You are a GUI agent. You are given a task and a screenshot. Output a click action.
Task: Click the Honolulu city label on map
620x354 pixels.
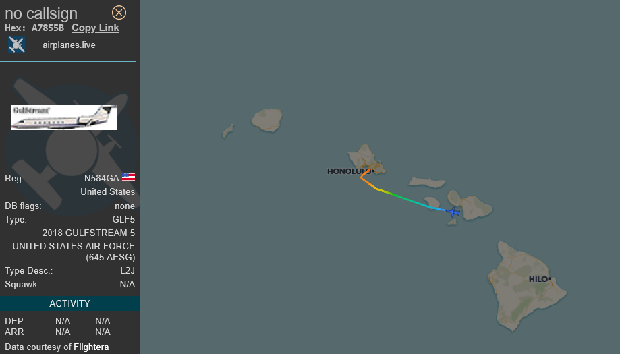[x=349, y=171]
